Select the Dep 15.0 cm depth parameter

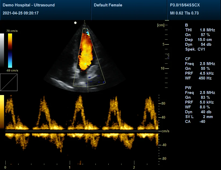pyautogui.click(x=200, y=40)
